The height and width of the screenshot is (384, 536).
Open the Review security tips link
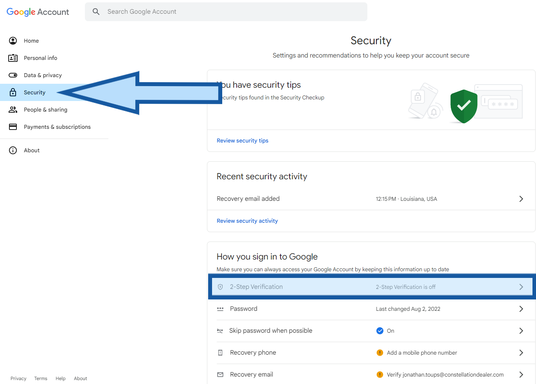(x=243, y=141)
